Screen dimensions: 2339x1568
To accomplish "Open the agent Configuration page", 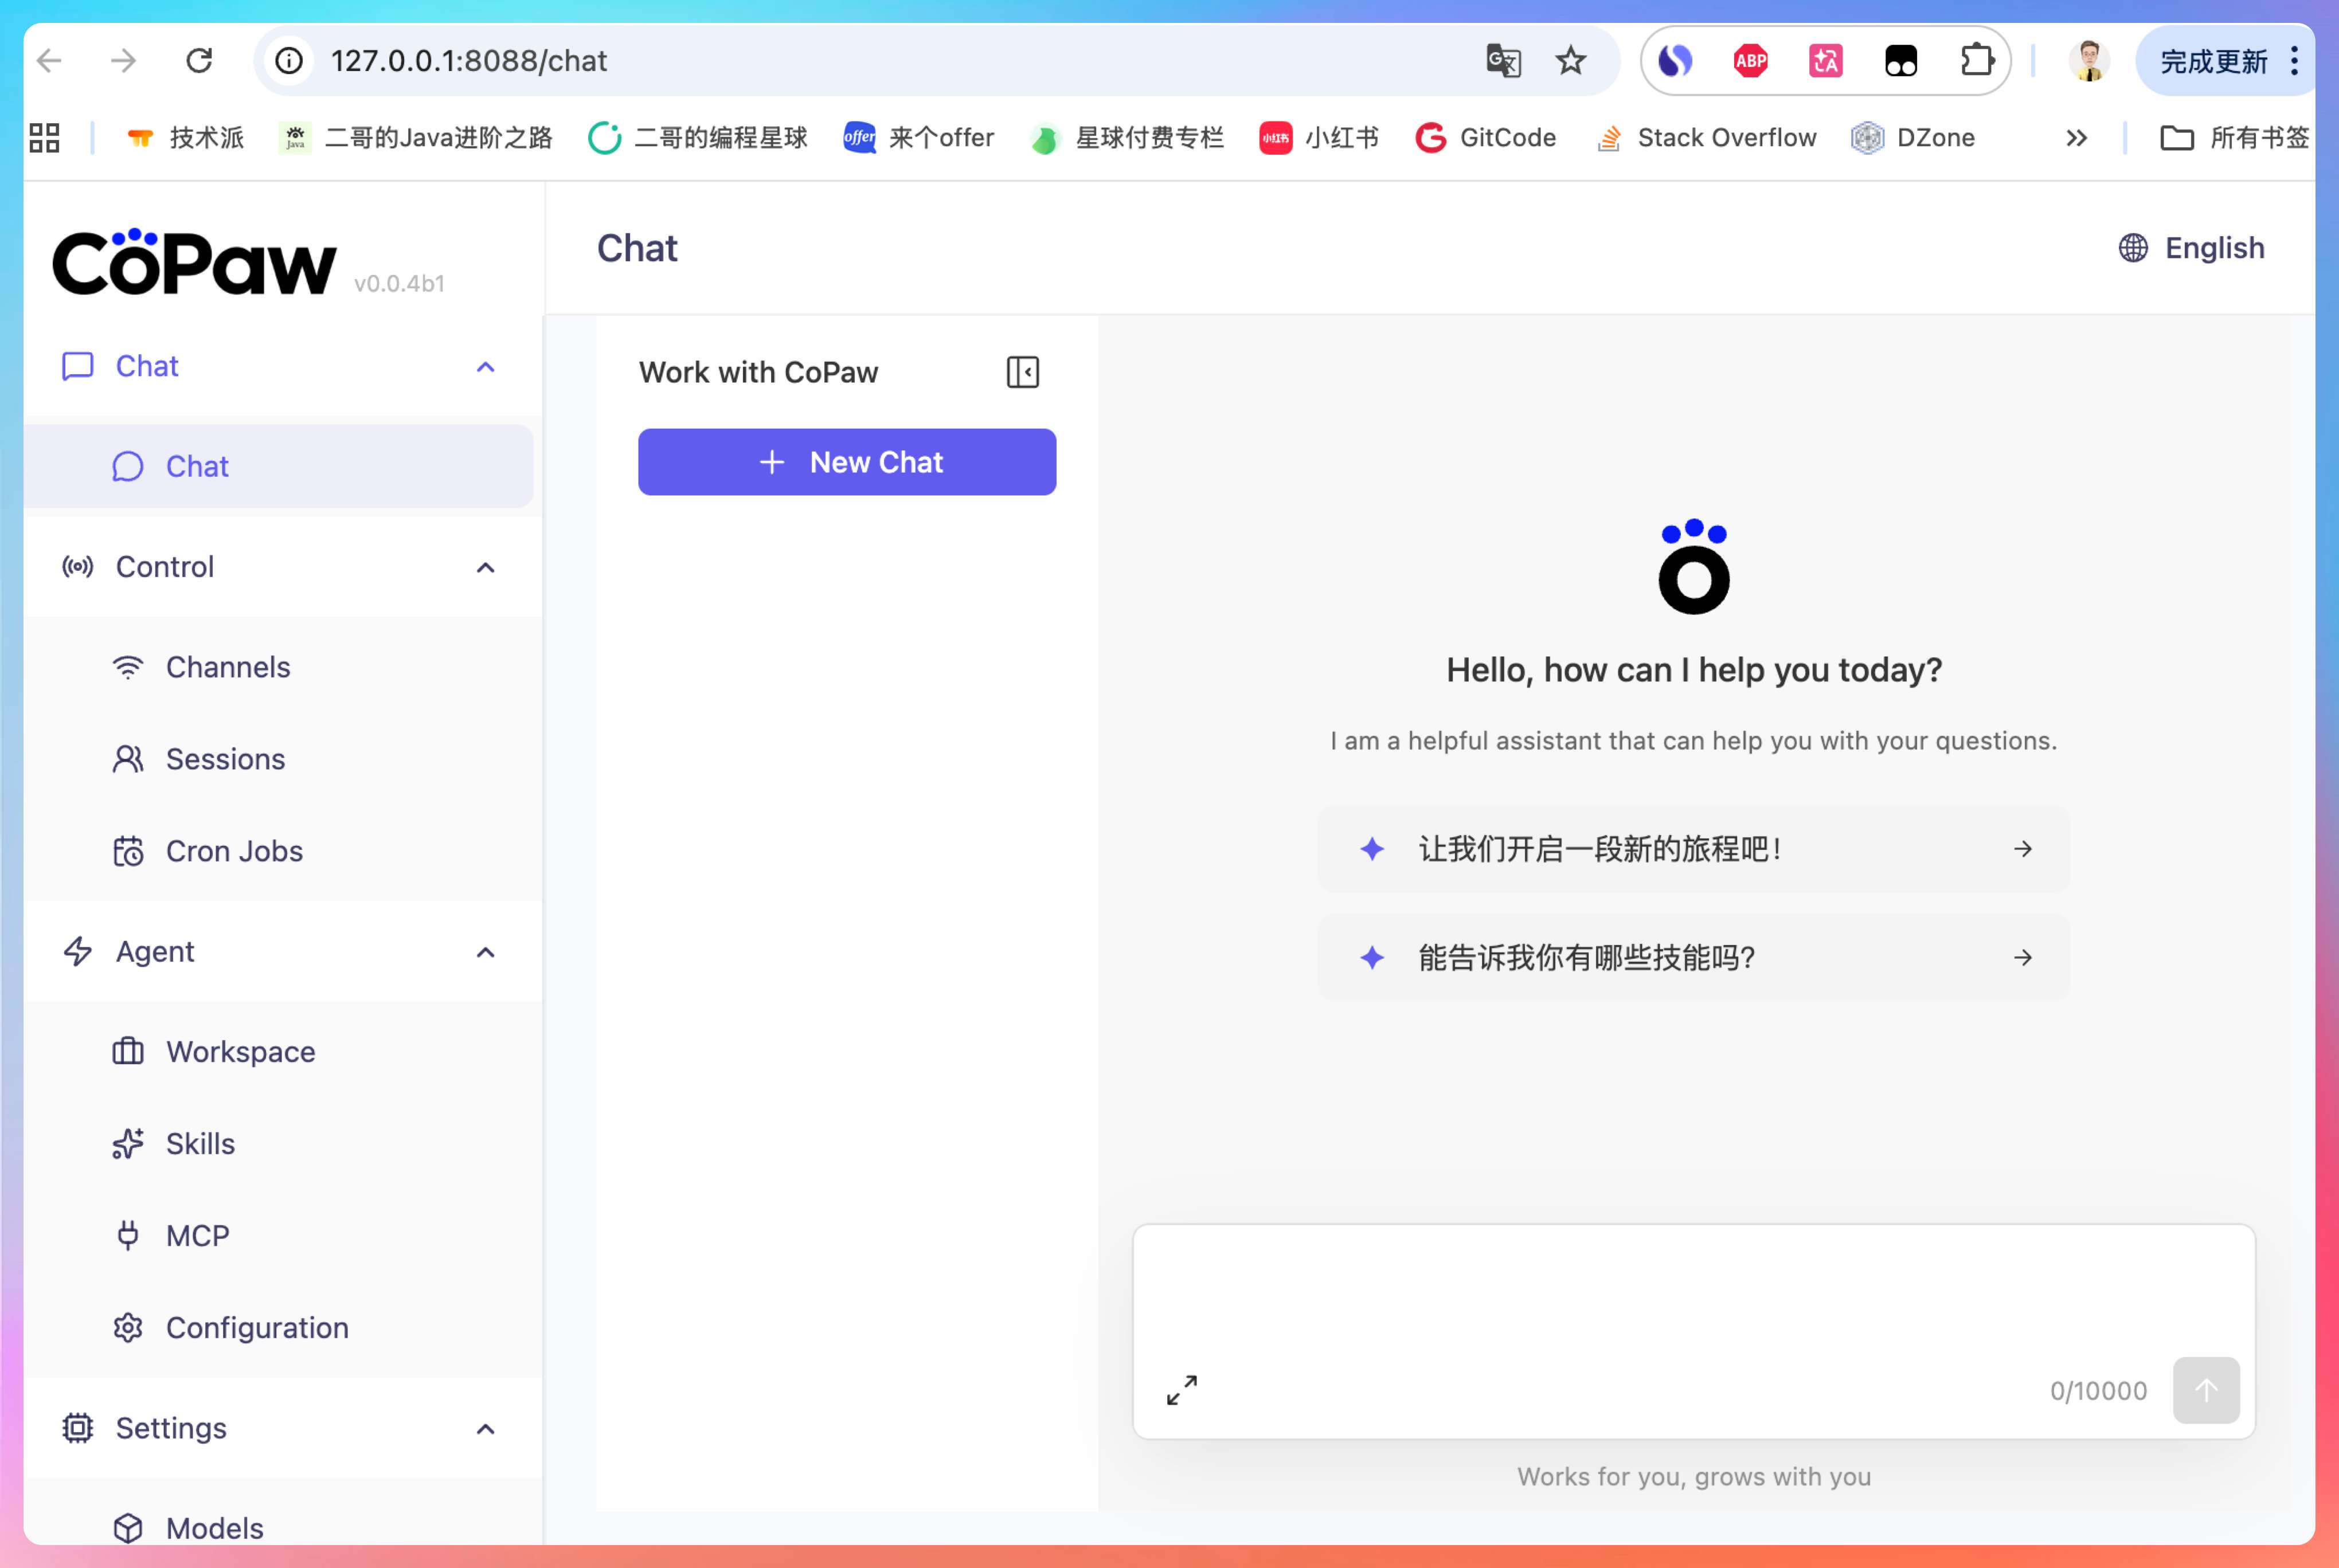I will pyautogui.click(x=257, y=1327).
